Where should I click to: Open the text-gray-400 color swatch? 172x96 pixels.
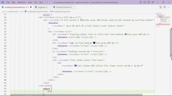126,34
